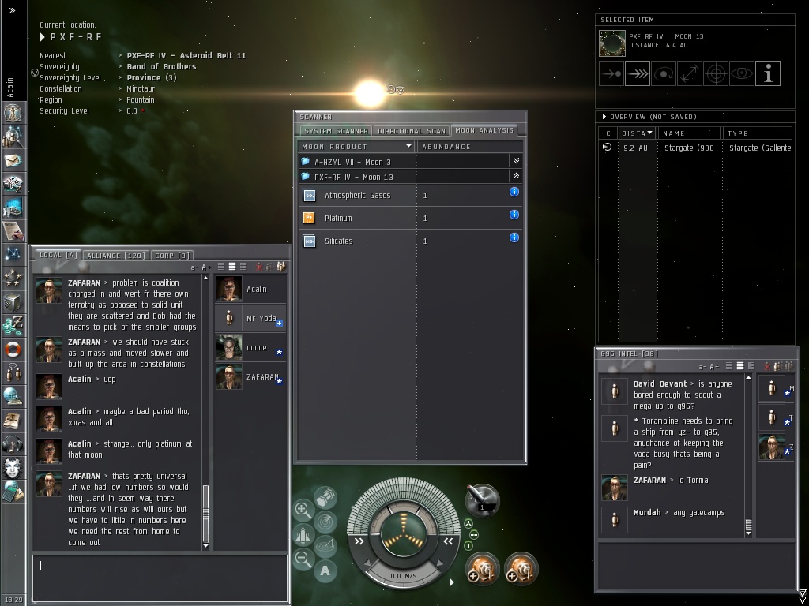Open the help lifebuoy icon in sidebar
The height and width of the screenshot is (606, 809).
tap(13, 349)
